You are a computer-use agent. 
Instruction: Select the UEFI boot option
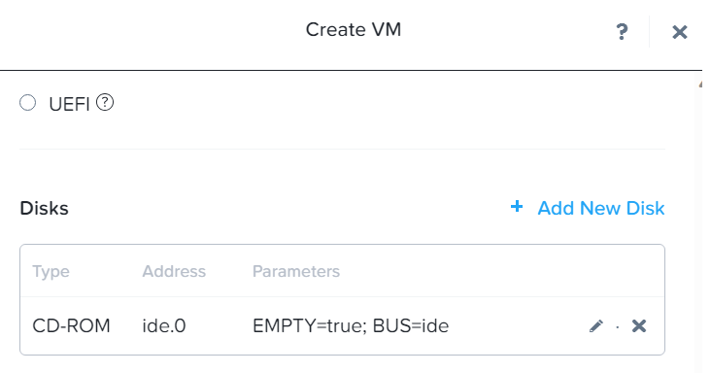[x=27, y=103]
